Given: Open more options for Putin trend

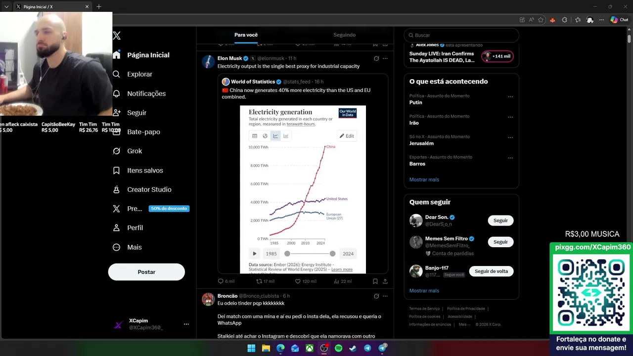Looking at the screenshot, I should pyautogui.click(x=510, y=97).
